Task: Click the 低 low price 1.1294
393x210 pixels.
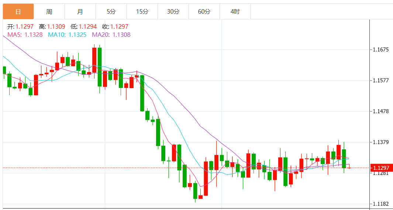Action: 87,27
